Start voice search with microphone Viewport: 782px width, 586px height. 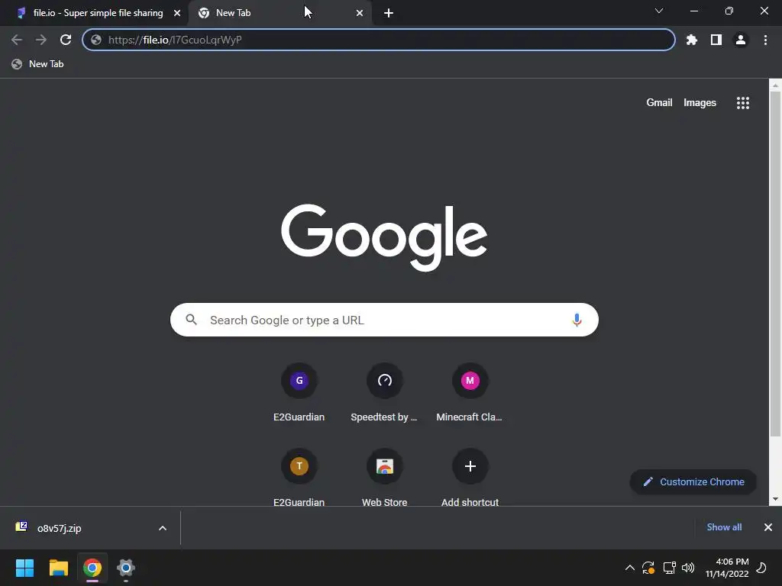pos(577,320)
